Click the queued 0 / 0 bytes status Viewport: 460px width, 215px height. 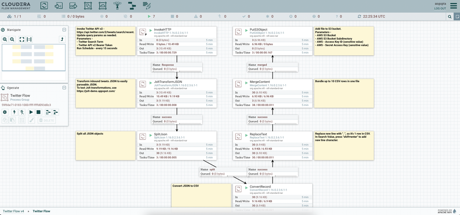tap(73, 17)
